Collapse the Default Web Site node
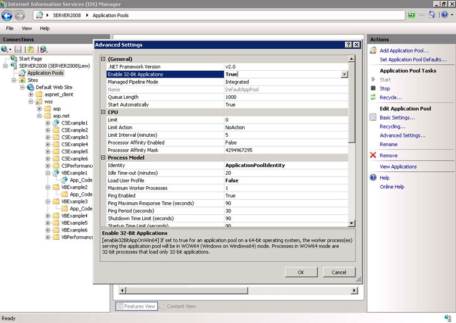The height and width of the screenshot is (323, 456). tap(23, 87)
